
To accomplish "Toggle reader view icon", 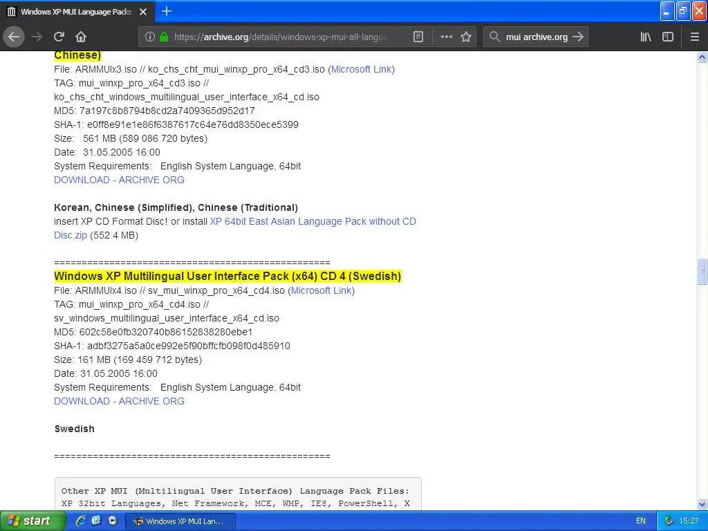I will pyautogui.click(x=418, y=37).
